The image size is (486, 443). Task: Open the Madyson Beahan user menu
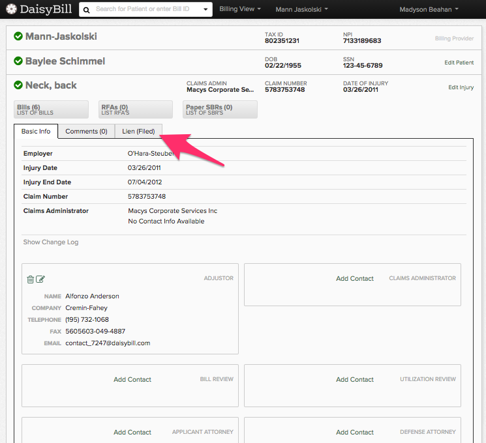coord(429,10)
